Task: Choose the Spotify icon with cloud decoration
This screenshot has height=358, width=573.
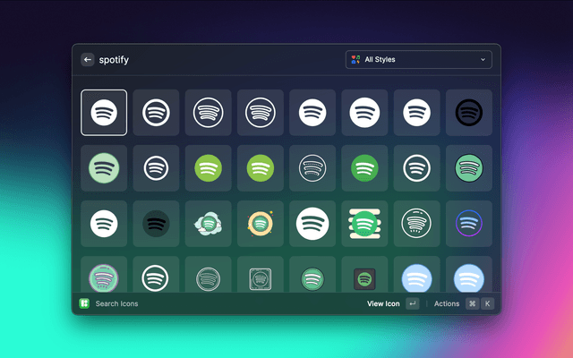Action: (x=209, y=223)
